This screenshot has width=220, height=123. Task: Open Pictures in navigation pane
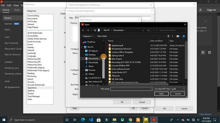tap(92, 70)
